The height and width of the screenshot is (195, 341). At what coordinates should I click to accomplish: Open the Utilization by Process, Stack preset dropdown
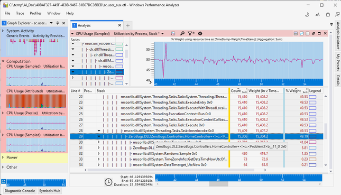point(162,34)
